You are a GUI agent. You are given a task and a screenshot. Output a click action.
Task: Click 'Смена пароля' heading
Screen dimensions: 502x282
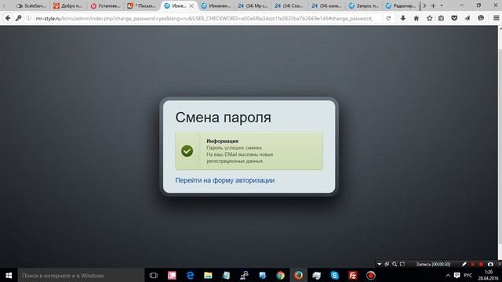pyautogui.click(x=223, y=117)
